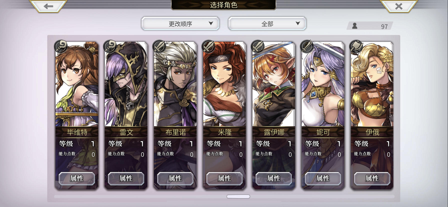Screen dimensions: 448x207
Task: Select 露伊娜's character portrait
Action: pos(274,84)
